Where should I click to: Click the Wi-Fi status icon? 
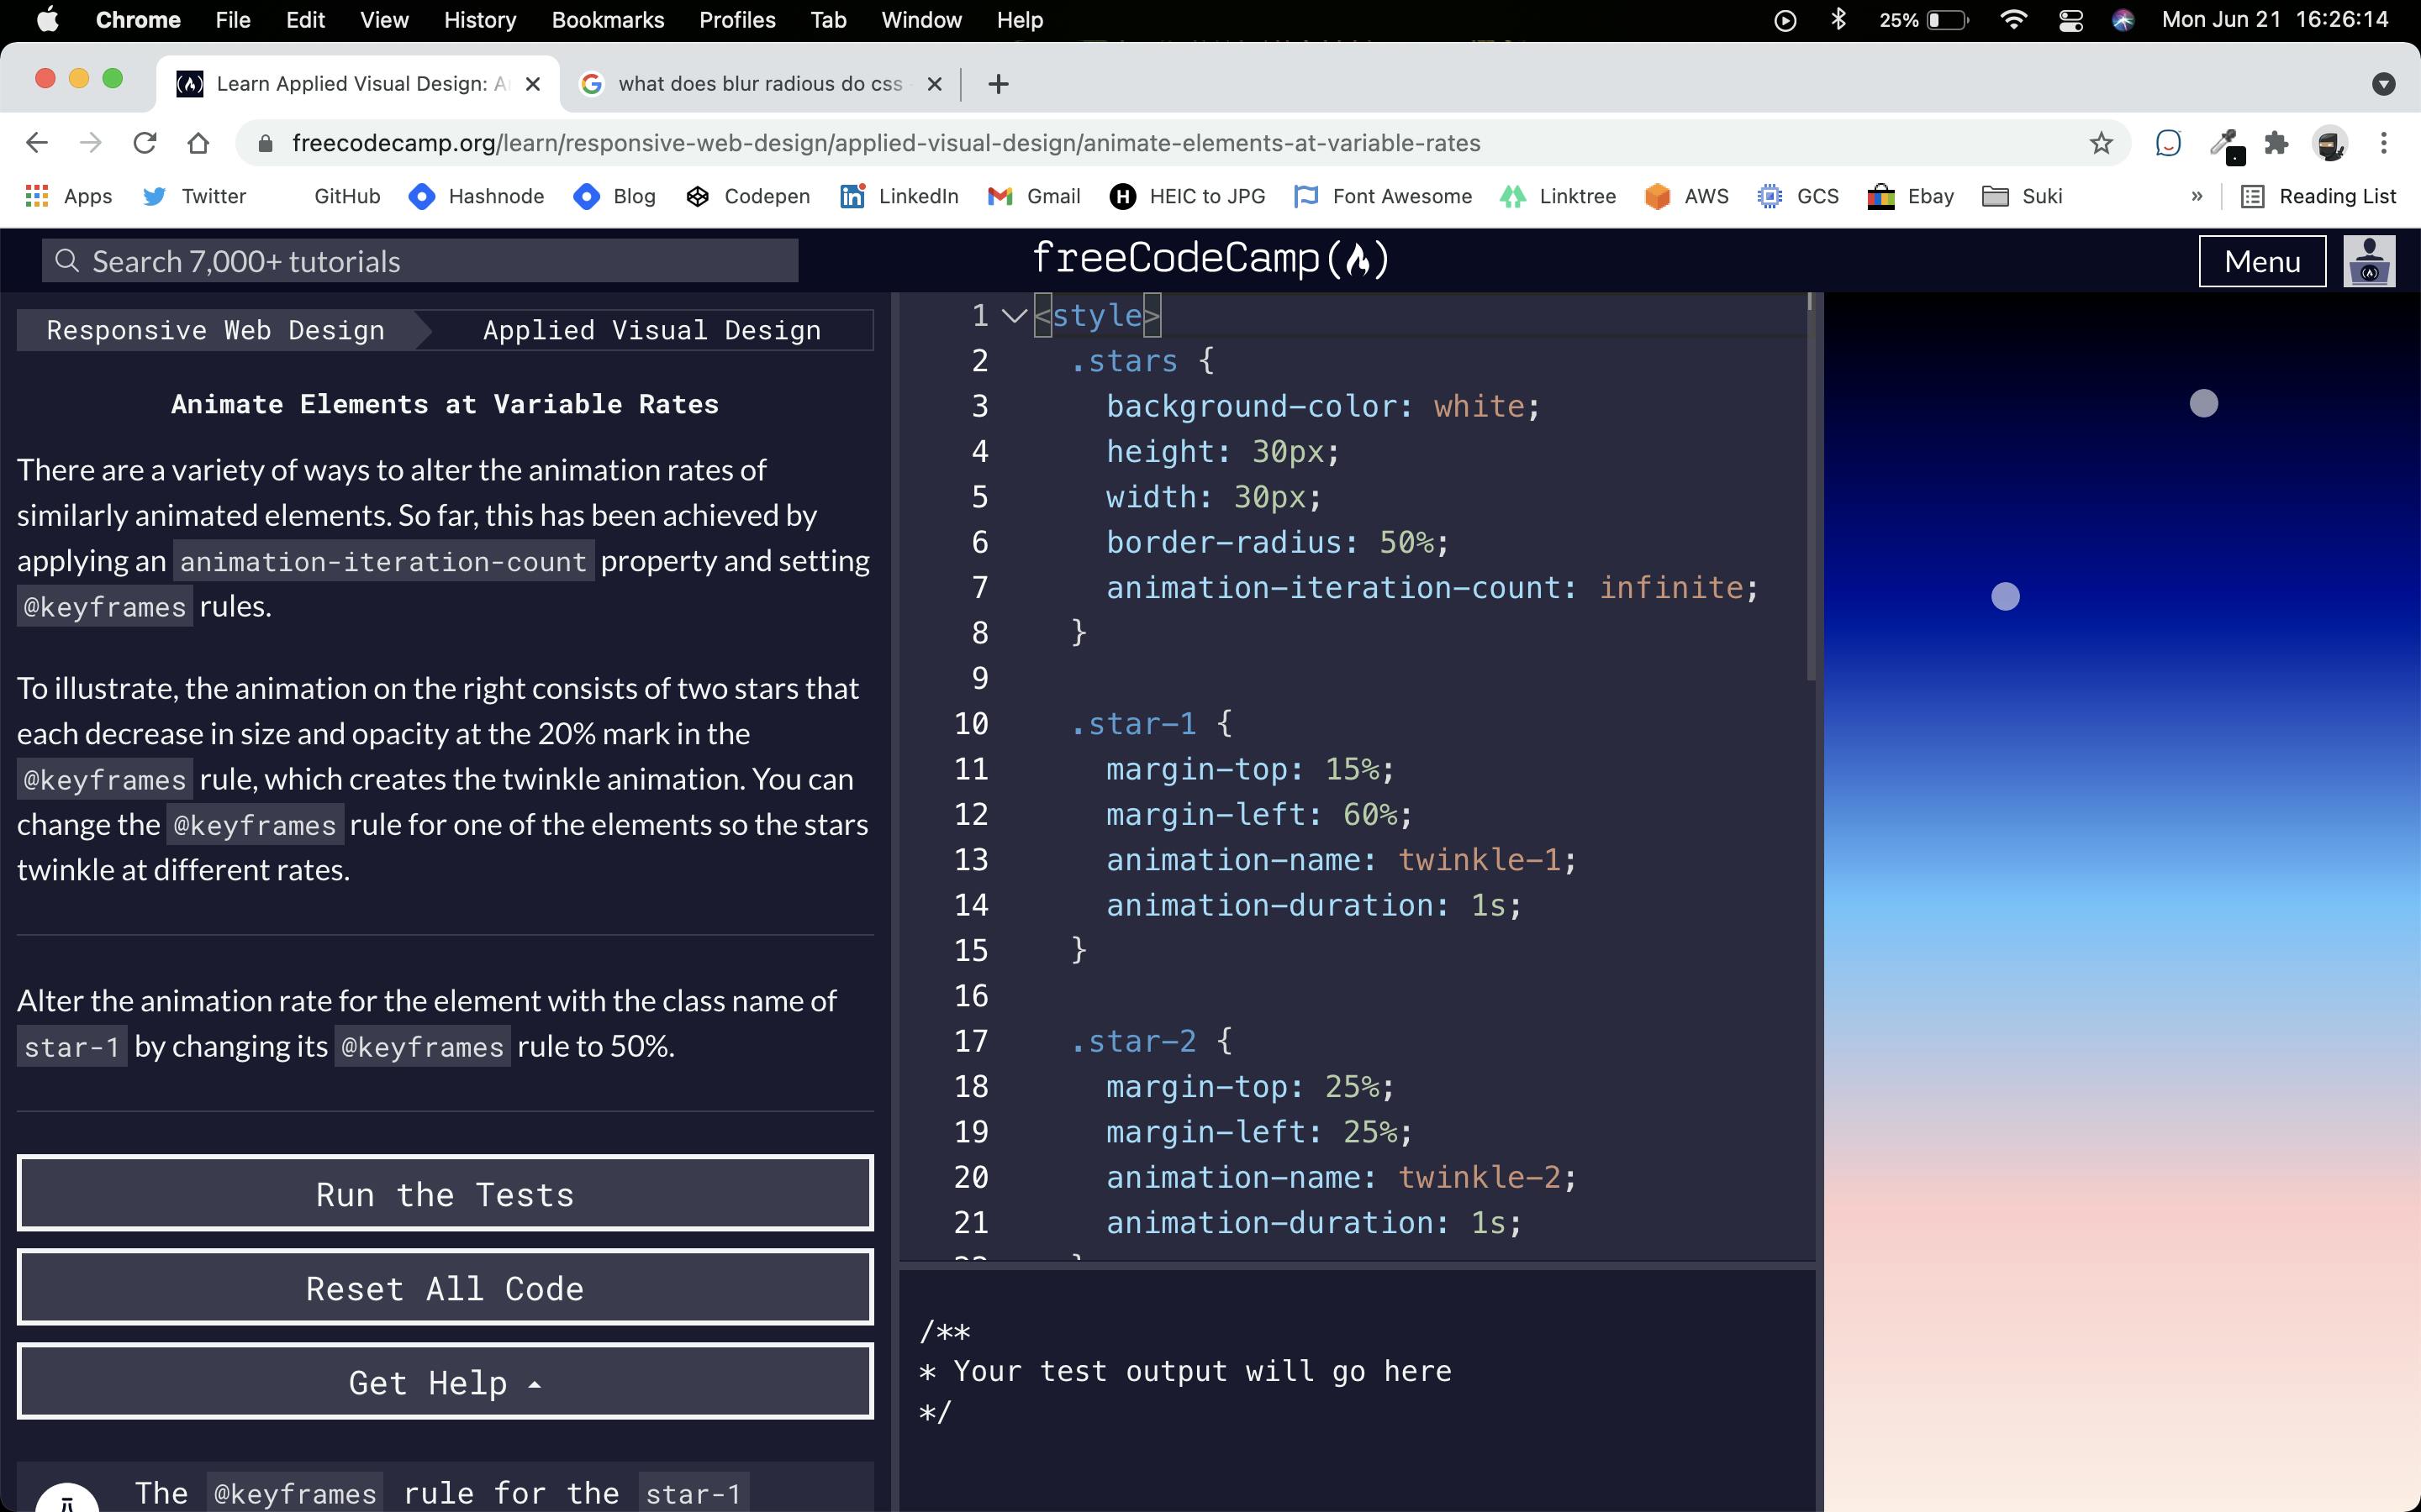tap(2014, 20)
